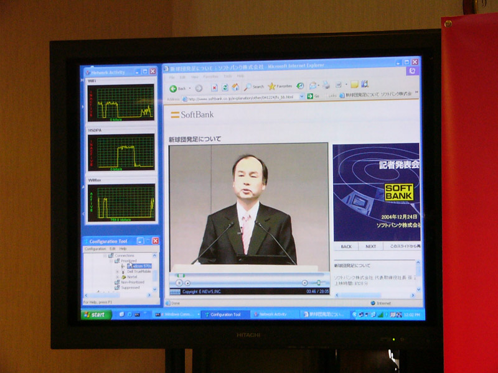The image size is (498, 373).
Task: Open the Edit button dropdown arrow
Action: click(x=346, y=85)
